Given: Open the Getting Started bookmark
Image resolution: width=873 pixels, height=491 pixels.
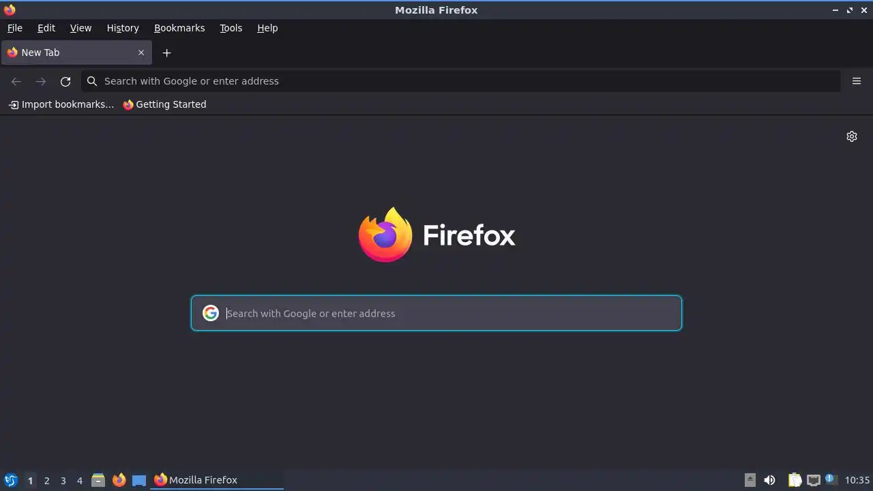Looking at the screenshot, I should [164, 104].
